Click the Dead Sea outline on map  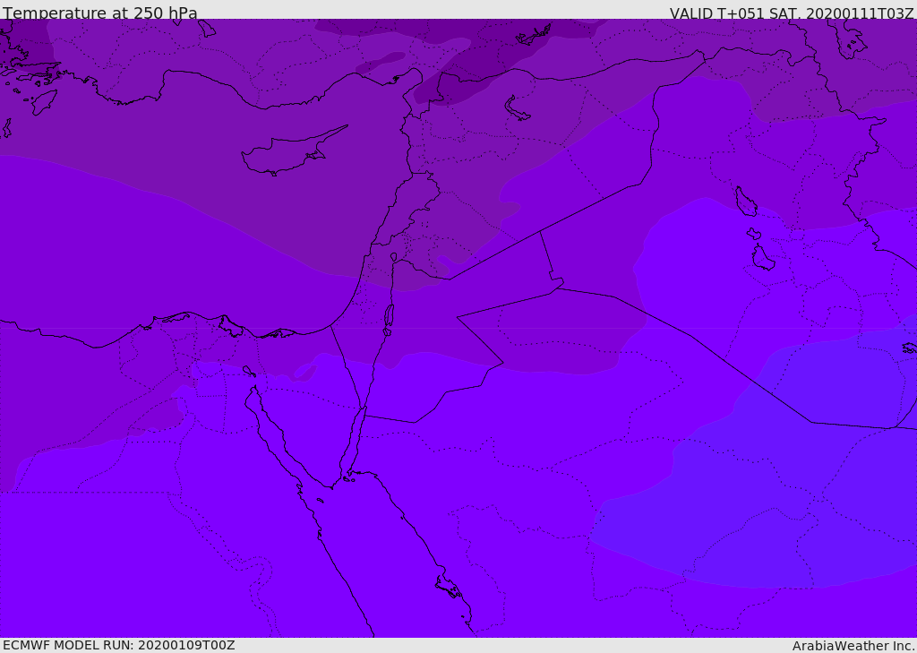(389, 320)
